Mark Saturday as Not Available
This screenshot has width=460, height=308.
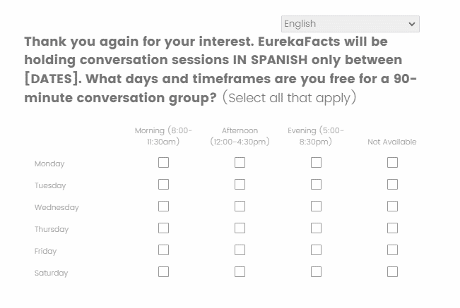point(392,272)
